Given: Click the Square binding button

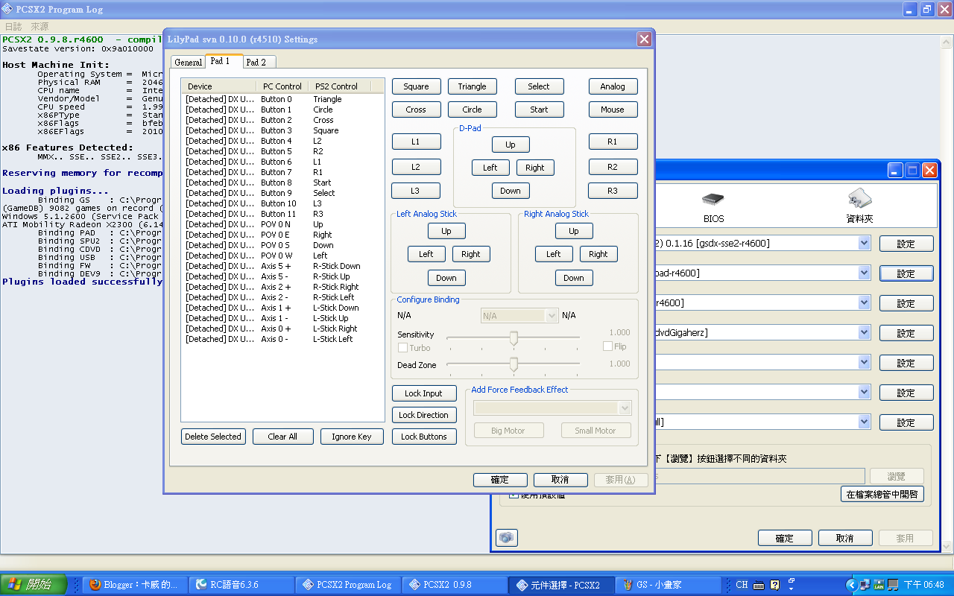Looking at the screenshot, I should [416, 86].
